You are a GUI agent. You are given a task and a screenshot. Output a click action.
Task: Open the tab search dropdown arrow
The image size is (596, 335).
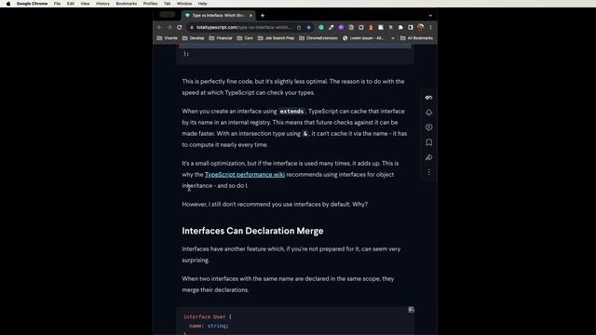(430, 16)
